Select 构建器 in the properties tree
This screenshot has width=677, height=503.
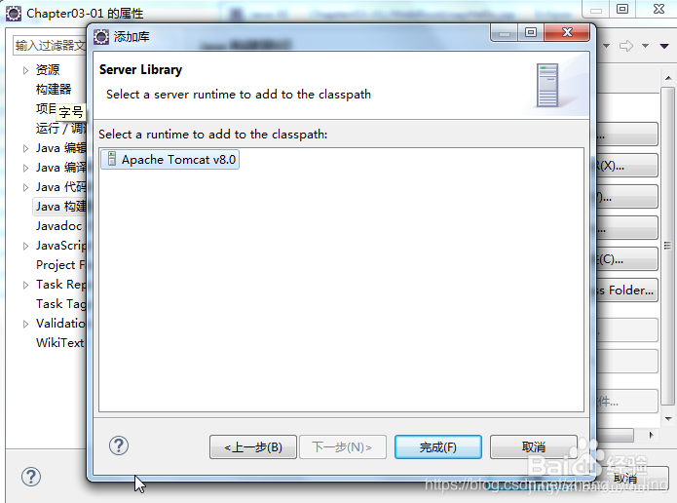(54, 90)
